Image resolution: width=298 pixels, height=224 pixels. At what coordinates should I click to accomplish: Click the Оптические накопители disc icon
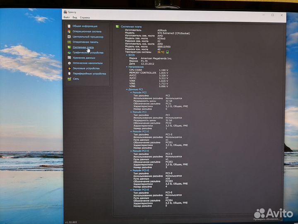[69, 63]
